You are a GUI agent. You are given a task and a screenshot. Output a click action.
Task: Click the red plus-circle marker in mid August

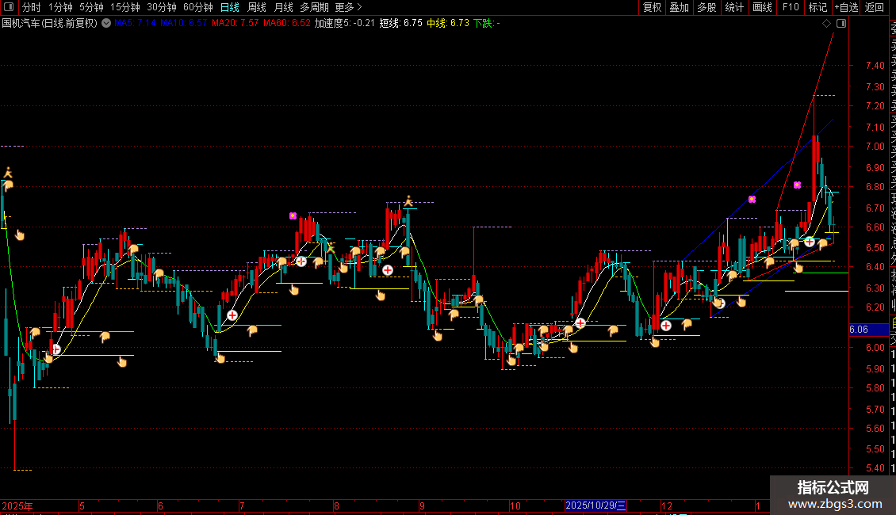[x=388, y=270]
